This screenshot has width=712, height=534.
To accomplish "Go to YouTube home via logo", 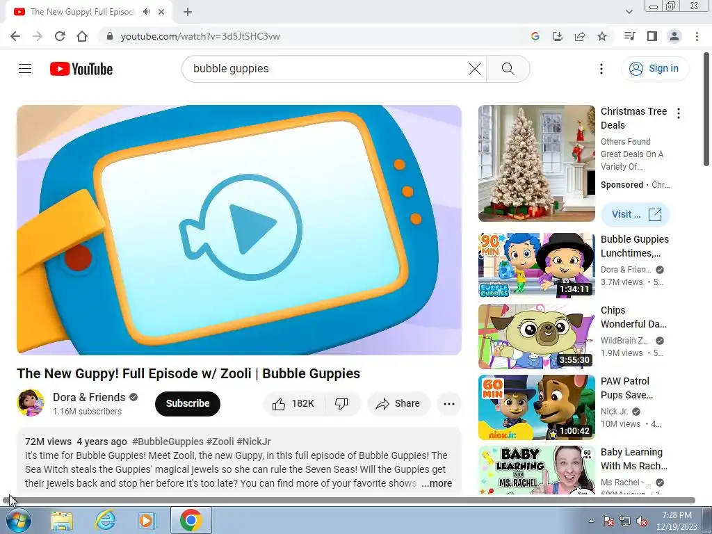I will click(x=81, y=69).
